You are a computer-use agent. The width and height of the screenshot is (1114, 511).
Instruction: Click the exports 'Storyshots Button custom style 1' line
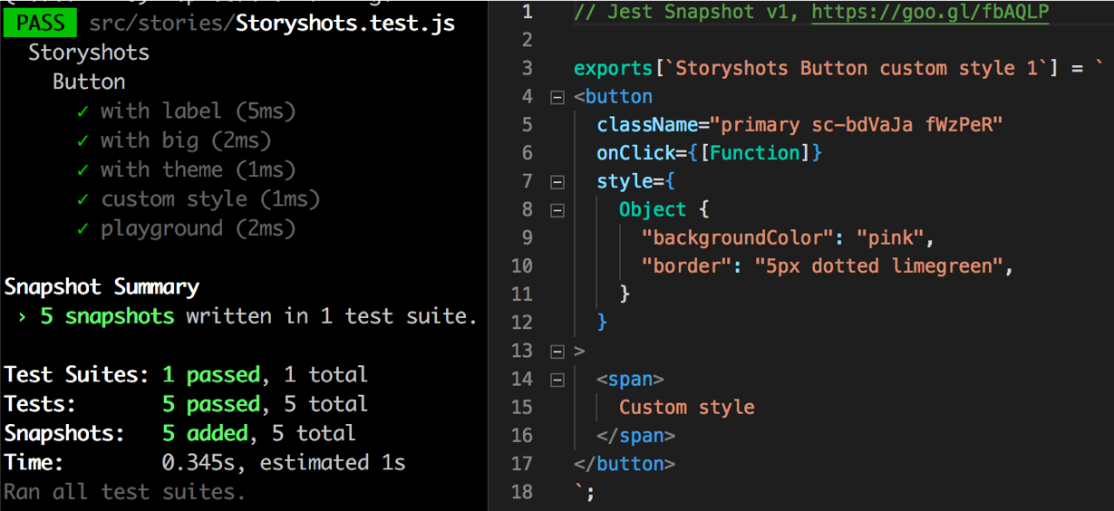(839, 69)
